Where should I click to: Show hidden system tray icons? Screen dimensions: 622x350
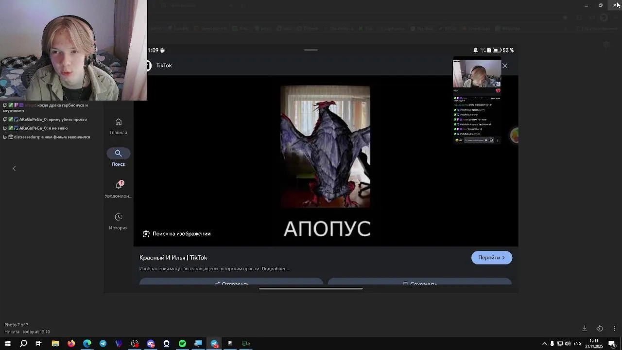coord(544,344)
